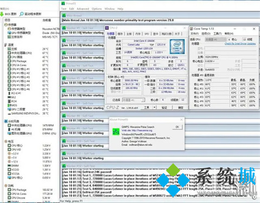Switch to the CPU-Z 缓存 cache tab
260x203 pixels.
120,34
